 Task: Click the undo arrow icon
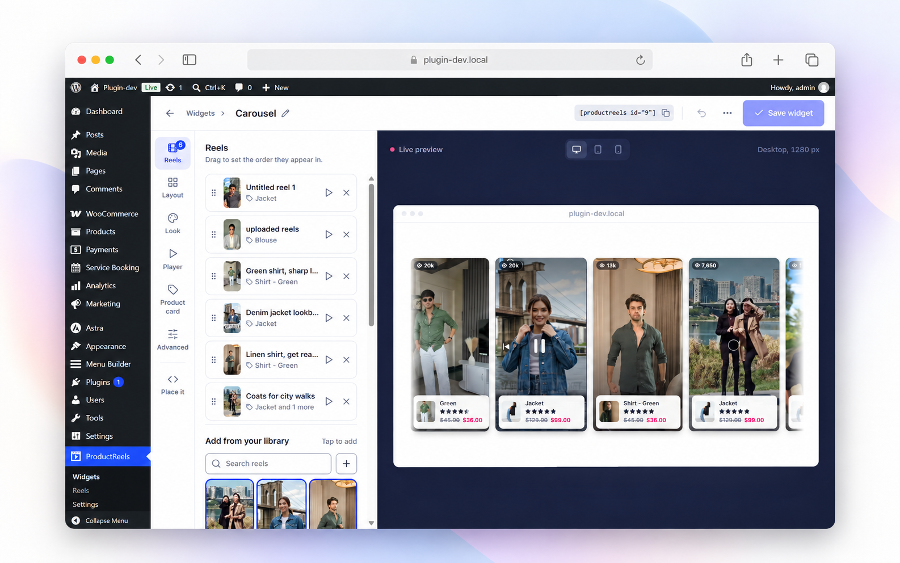[702, 113]
